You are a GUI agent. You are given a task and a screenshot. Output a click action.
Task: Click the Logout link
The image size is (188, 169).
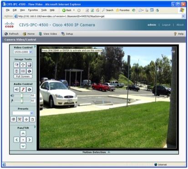166,25
